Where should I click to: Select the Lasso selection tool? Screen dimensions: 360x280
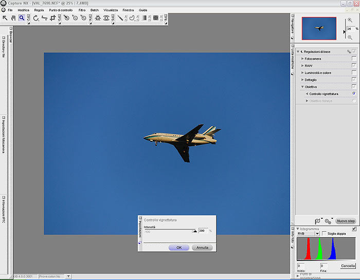132,18
